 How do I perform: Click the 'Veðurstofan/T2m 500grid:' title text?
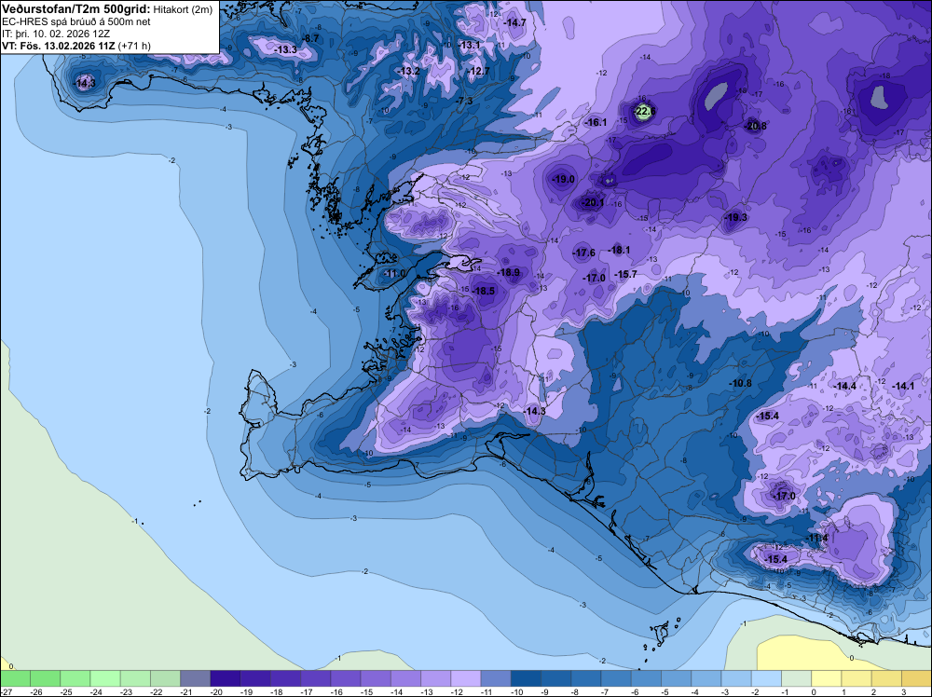click(76, 9)
